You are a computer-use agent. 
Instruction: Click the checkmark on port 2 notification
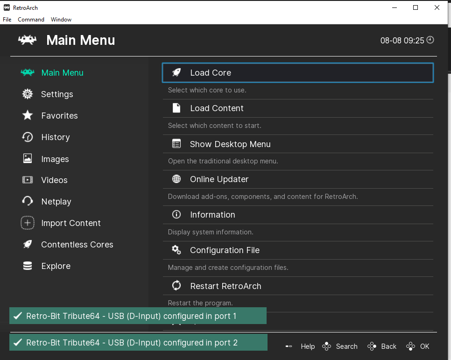[x=18, y=342]
